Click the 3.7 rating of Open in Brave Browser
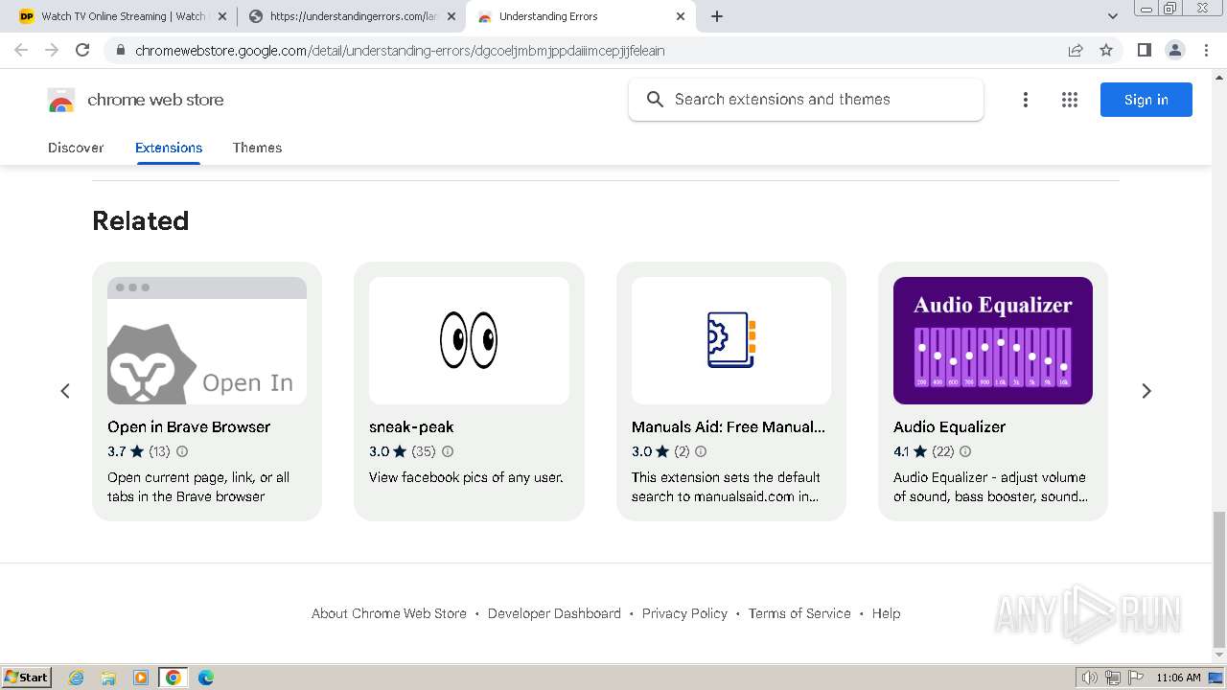The height and width of the screenshot is (690, 1227). click(x=117, y=451)
